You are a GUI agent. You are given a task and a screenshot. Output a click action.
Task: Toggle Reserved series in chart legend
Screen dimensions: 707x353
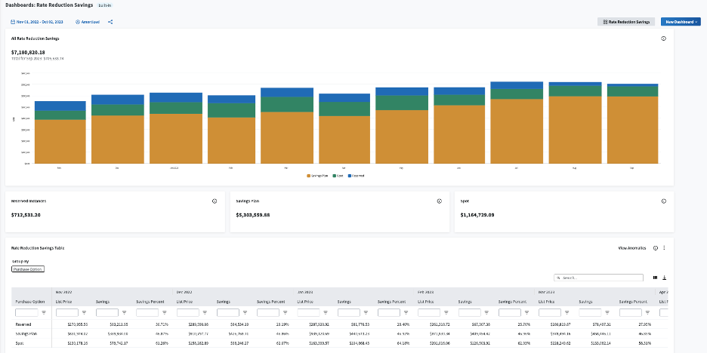(x=357, y=176)
